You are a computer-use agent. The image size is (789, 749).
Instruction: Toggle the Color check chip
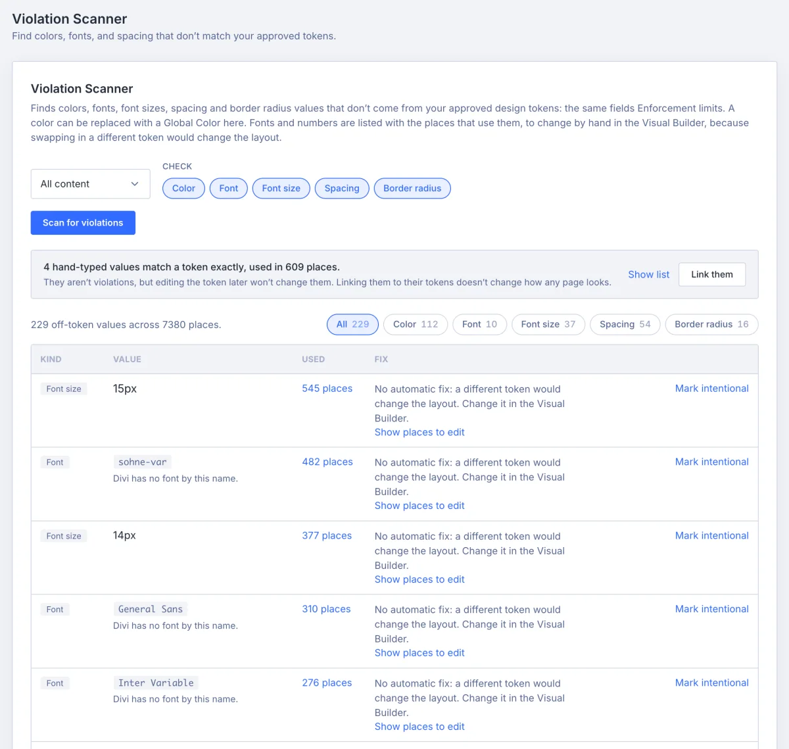(183, 188)
